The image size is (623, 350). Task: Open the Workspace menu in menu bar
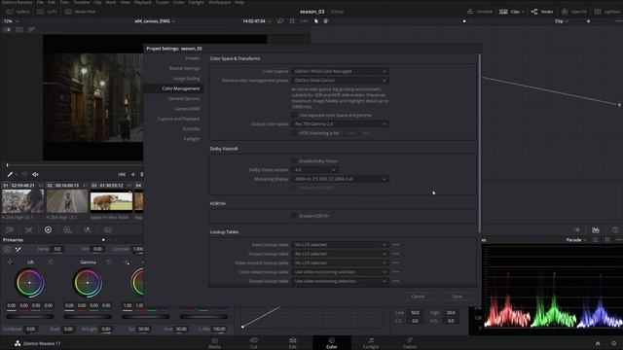(219, 2)
